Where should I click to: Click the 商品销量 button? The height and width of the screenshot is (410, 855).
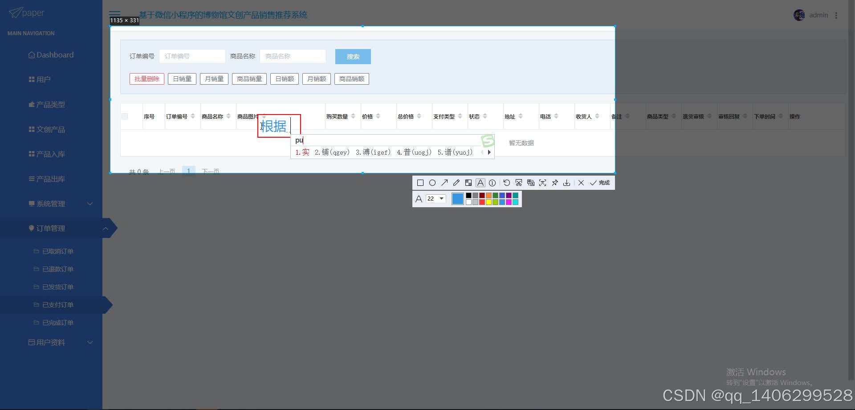tap(249, 79)
